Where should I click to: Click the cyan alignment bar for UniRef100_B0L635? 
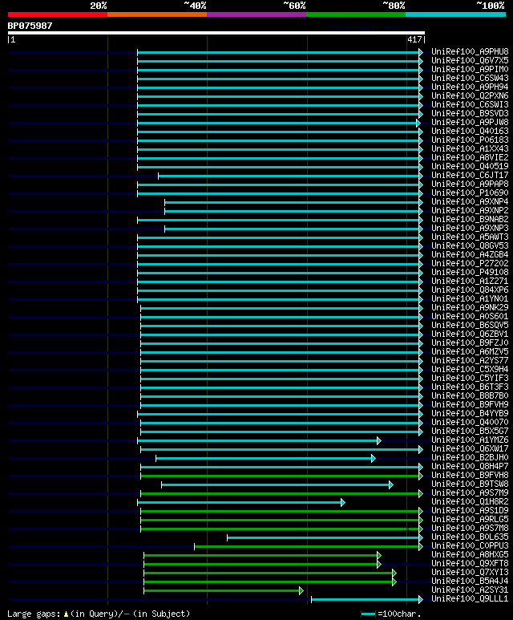[x=325, y=537]
